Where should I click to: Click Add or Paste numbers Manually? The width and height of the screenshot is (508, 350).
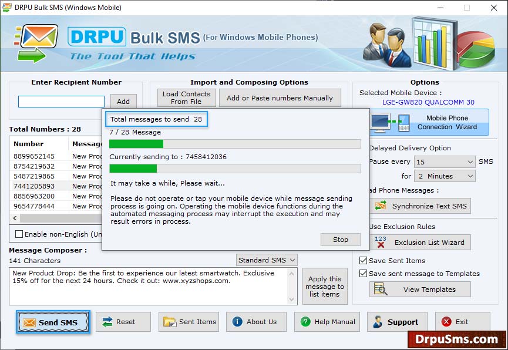280,98
